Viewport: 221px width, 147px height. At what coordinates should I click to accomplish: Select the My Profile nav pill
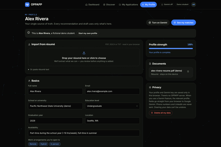148,5
